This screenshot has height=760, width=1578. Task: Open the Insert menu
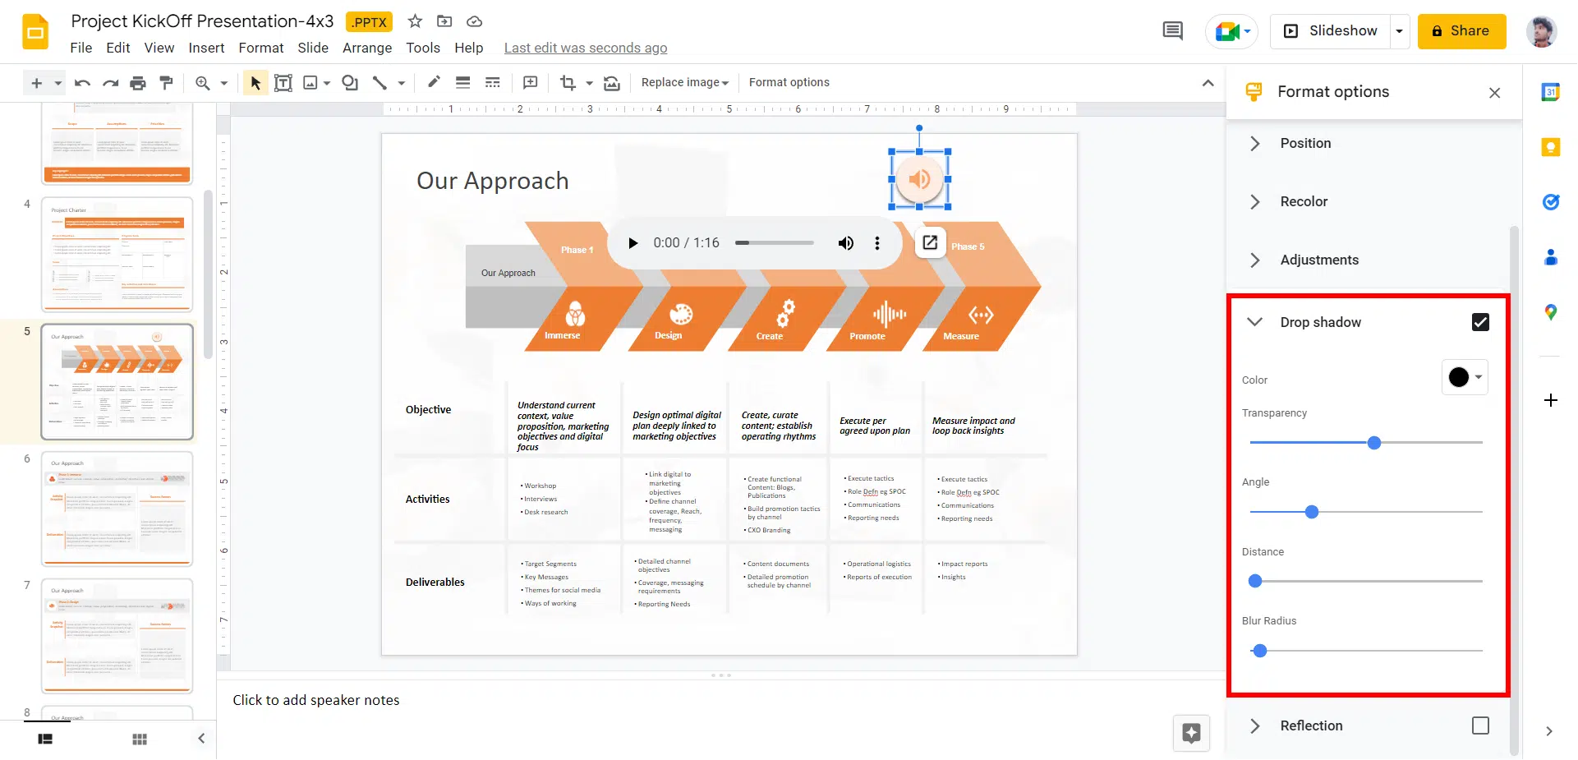(206, 48)
